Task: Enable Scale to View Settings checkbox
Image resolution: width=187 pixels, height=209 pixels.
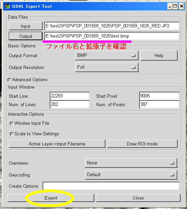Action: pos(12,134)
